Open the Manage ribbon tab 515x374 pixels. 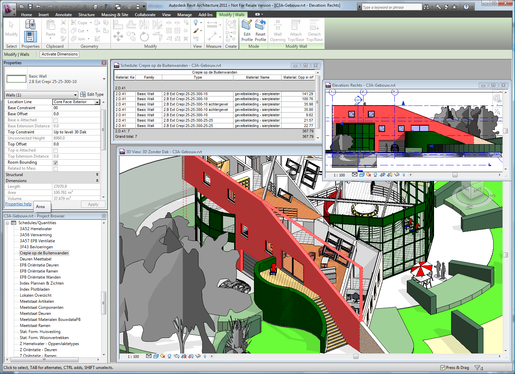[184, 15]
